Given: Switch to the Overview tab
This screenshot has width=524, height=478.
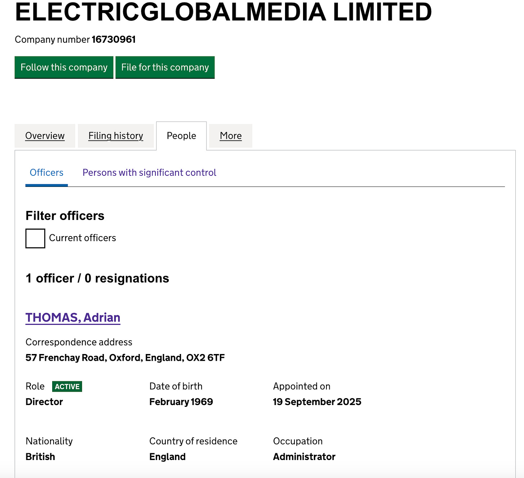Looking at the screenshot, I should 45,136.
